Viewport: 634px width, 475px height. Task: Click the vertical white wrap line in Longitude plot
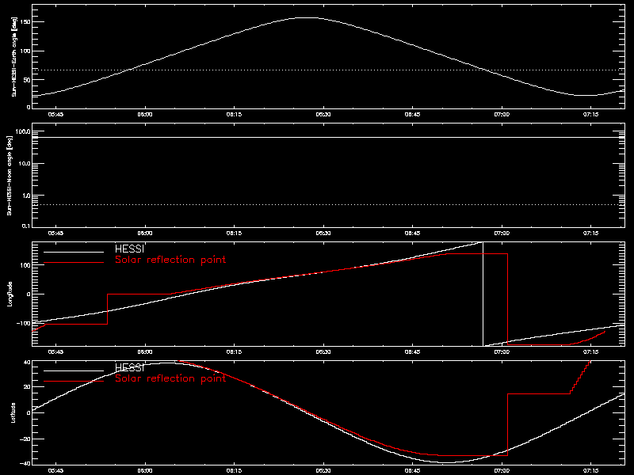pyautogui.click(x=483, y=294)
